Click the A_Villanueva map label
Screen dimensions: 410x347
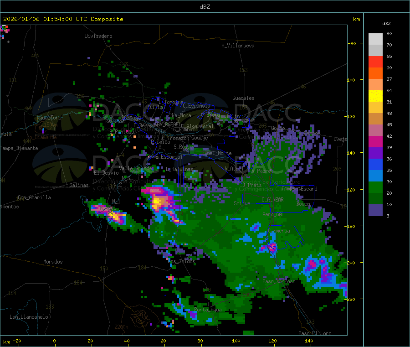(238, 46)
